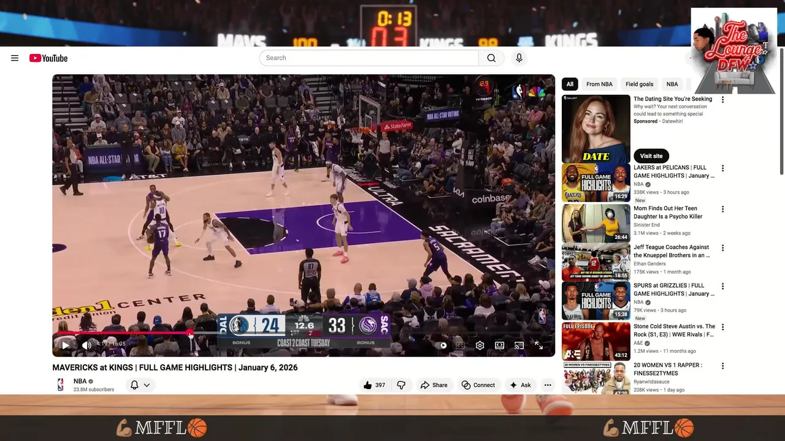Click the search magnifier button

click(491, 58)
